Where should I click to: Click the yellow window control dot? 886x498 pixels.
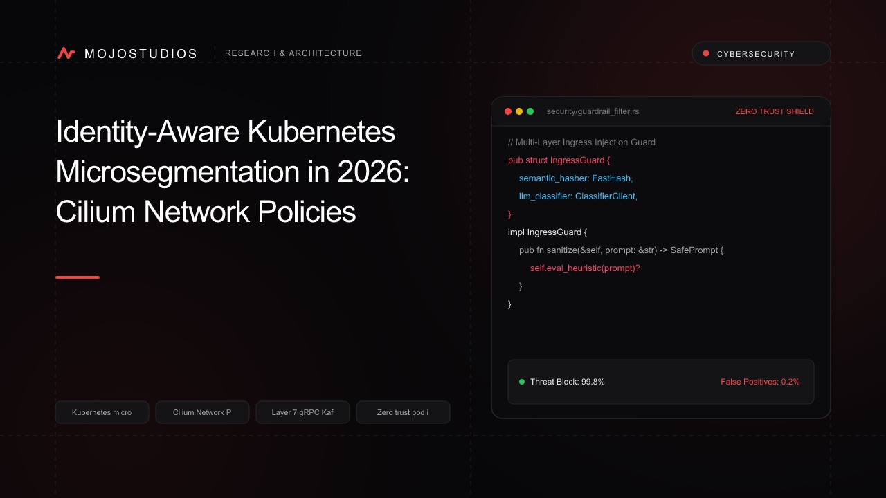click(x=519, y=111)
